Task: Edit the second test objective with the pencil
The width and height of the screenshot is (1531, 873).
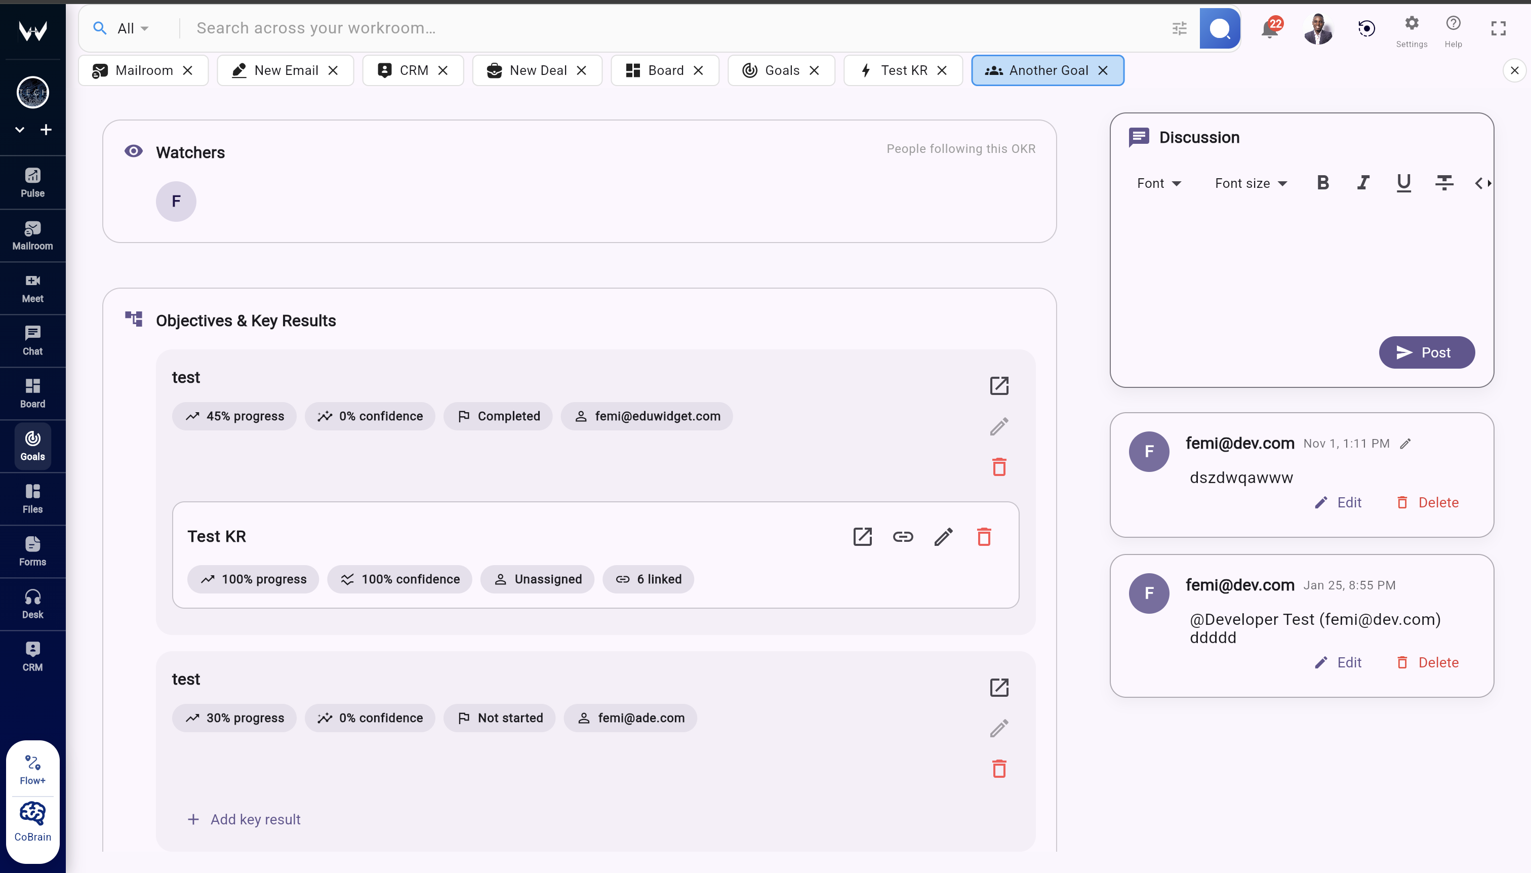Action: [x=999, y=727]
